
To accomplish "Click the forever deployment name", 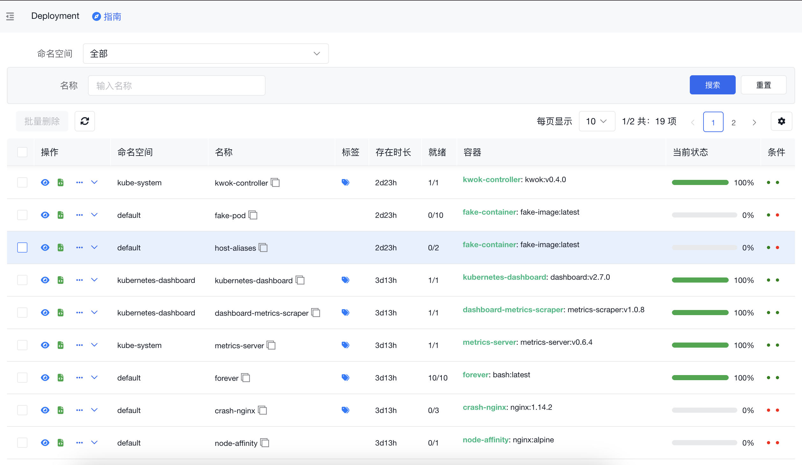I will (226, 378).
